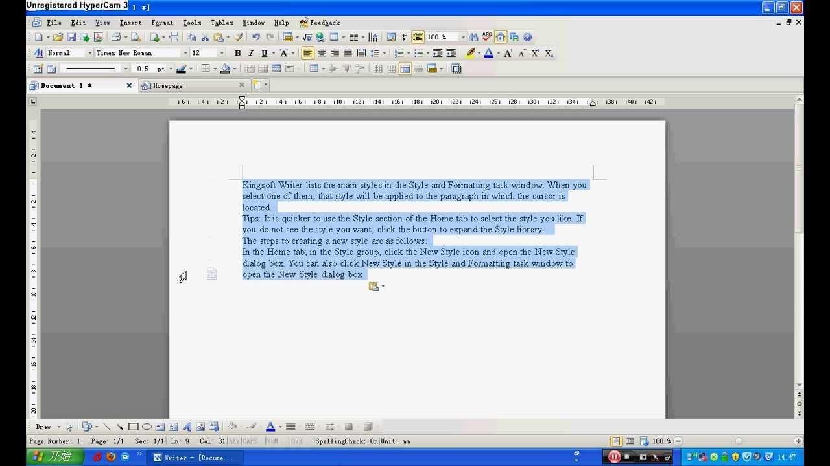Viewport: 830px width, 466px height.
Task: Click the Firefox quick launch icon
Action: click(x=111, y=457)
